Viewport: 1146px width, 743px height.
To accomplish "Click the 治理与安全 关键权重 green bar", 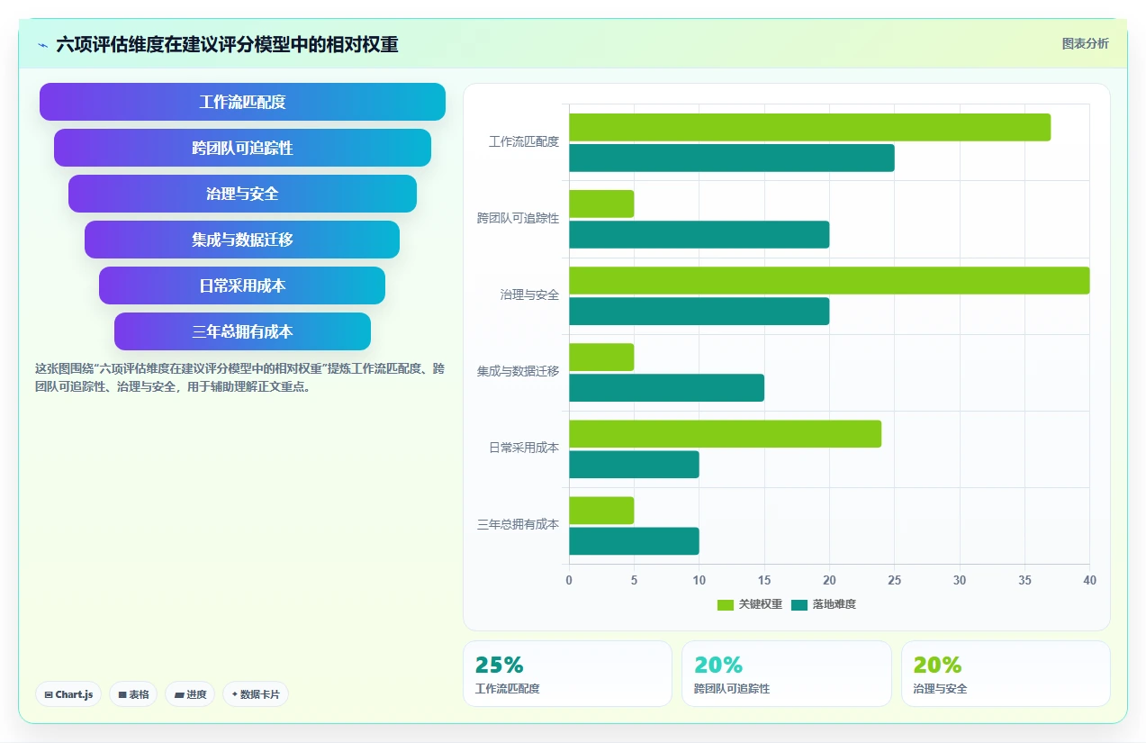I will [x=829, y=280].
